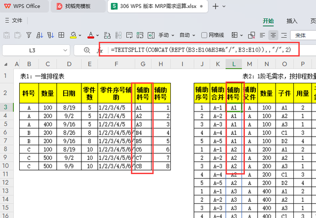The image size is (316, 218).
Task: Click the 表1：一维排程表 title cell
Action: [x=42, y=76]
